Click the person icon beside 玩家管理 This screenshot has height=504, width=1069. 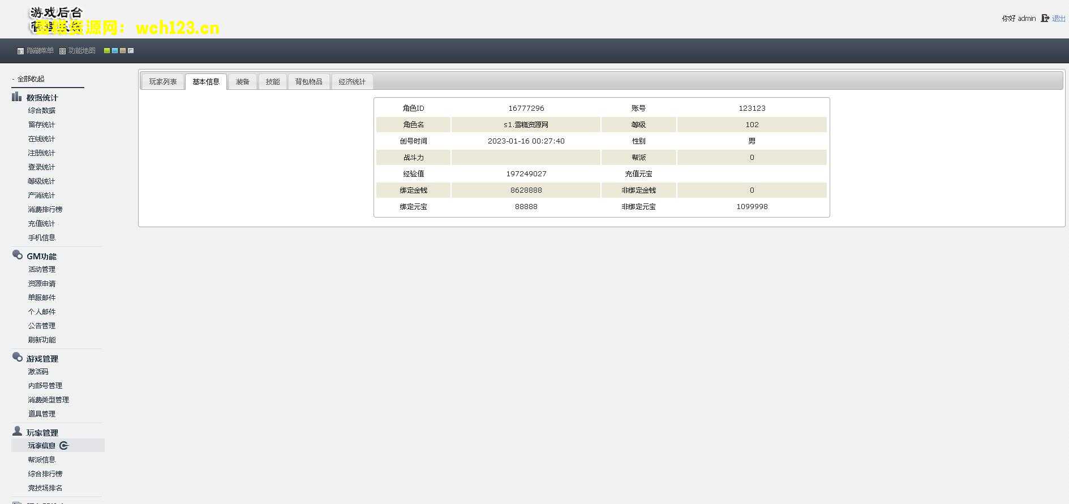[18, 432]
